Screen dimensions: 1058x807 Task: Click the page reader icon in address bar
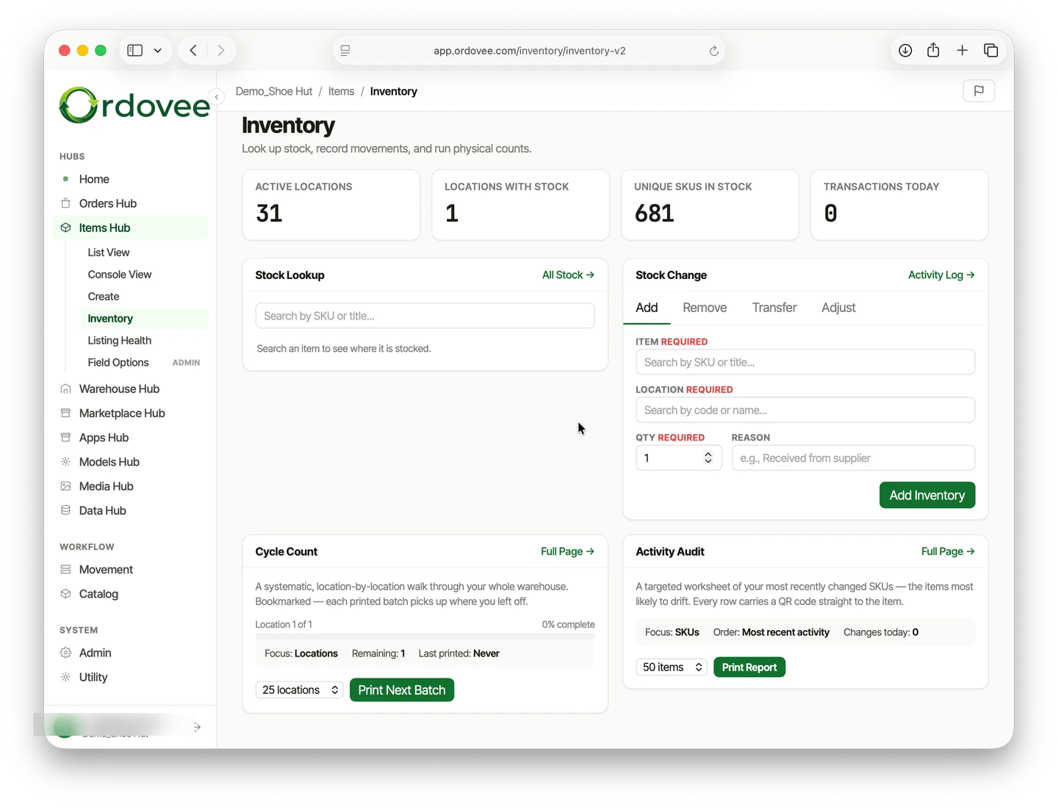point(345,51)
